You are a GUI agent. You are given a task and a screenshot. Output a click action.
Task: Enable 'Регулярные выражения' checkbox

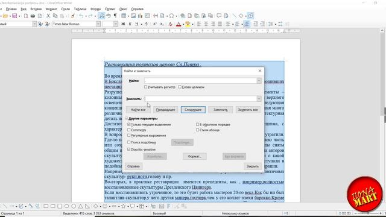coord(128,135)
